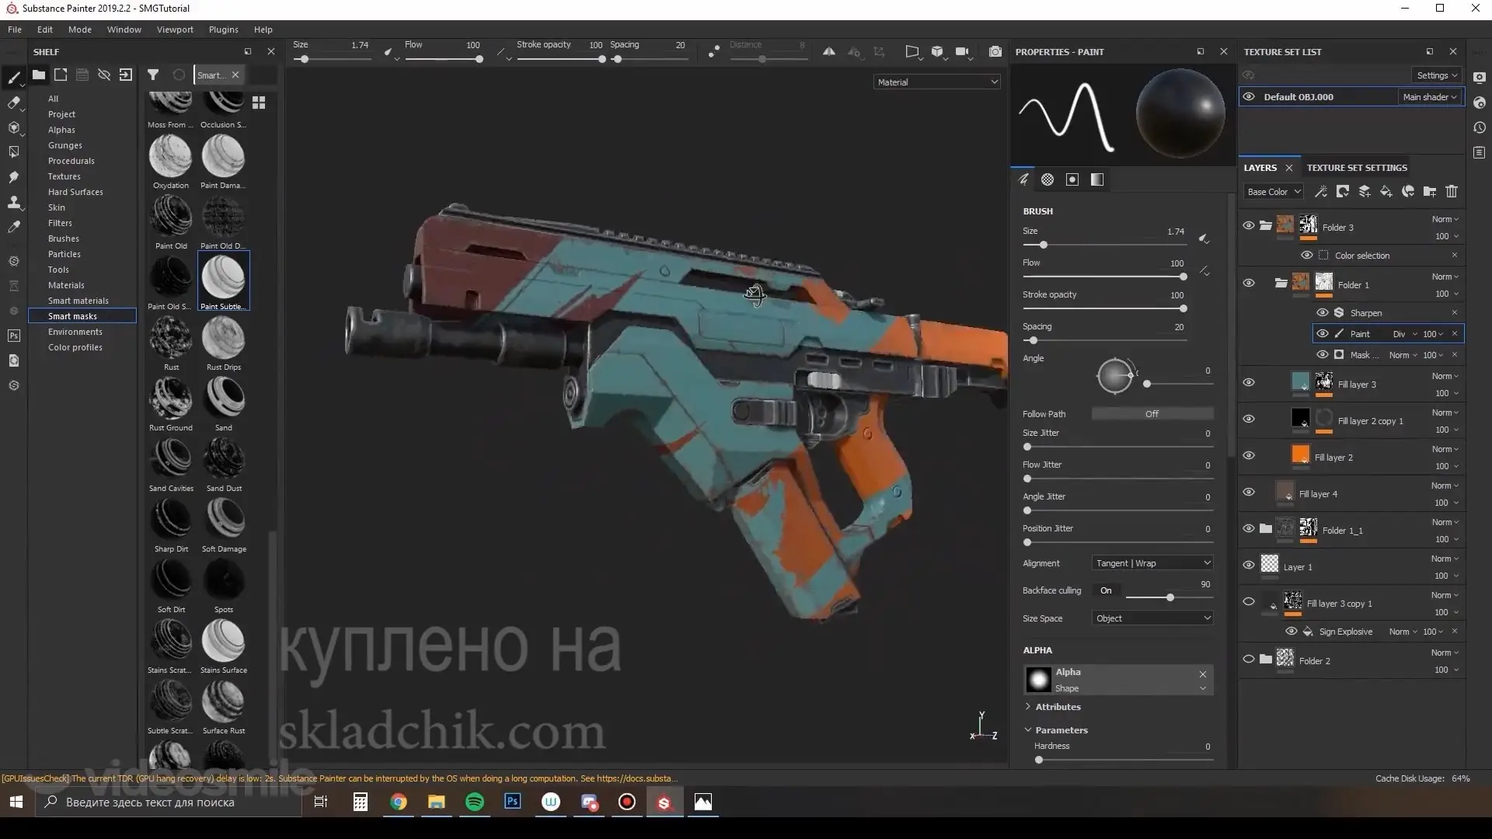Viewport: 1492px width, 839px height.
Task: Open the Plugins menu
Action: tap(223, 30)
